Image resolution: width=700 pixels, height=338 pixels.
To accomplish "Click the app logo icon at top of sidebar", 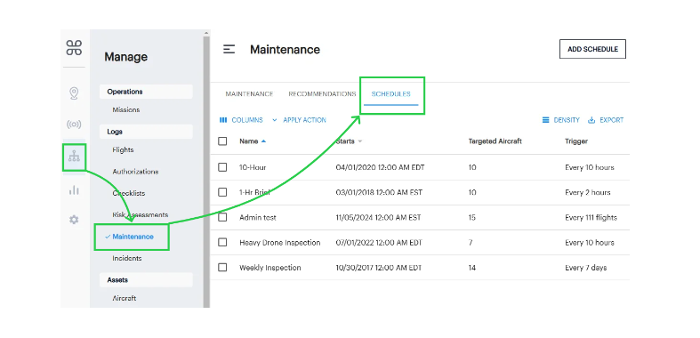I will pos(74,47).
